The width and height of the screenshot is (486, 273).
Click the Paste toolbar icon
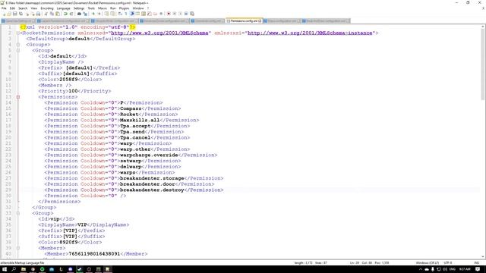(58, 14)
